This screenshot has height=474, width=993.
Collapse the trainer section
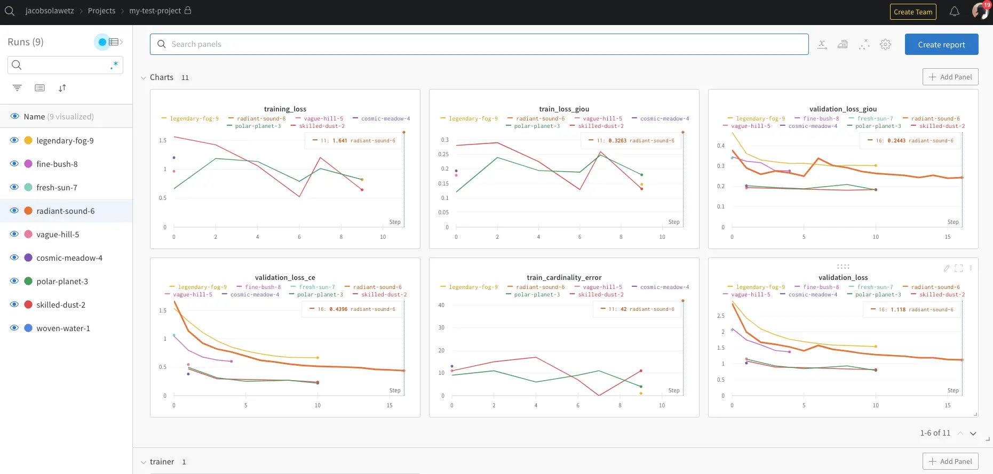(144, 462)
